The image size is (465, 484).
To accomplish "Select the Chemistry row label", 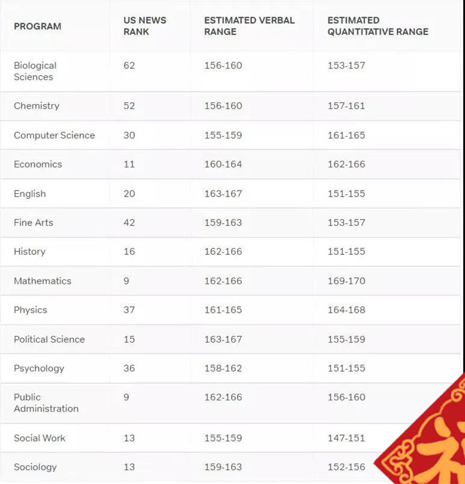I will tap(37, 106).
